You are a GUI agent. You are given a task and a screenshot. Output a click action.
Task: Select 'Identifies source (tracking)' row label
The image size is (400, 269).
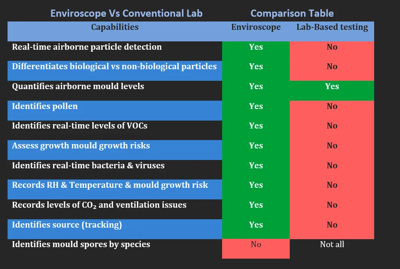pos(67,225)
